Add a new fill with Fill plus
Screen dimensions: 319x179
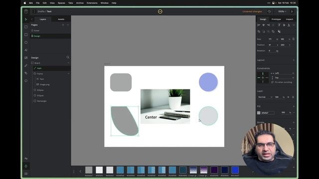[294, 106]
